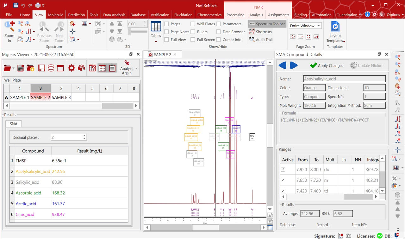This screenshot has height=239, width=405.
Task: Select the SAMPLE 3 well plate cell
Action: click(61, 97)
